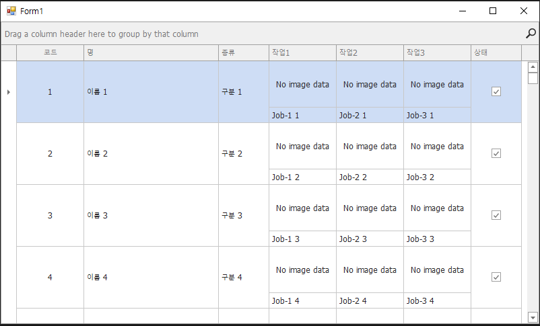Select the Job-1 4 cell
The height and width of the screenshot is (326, 540).
coord(303,300)
